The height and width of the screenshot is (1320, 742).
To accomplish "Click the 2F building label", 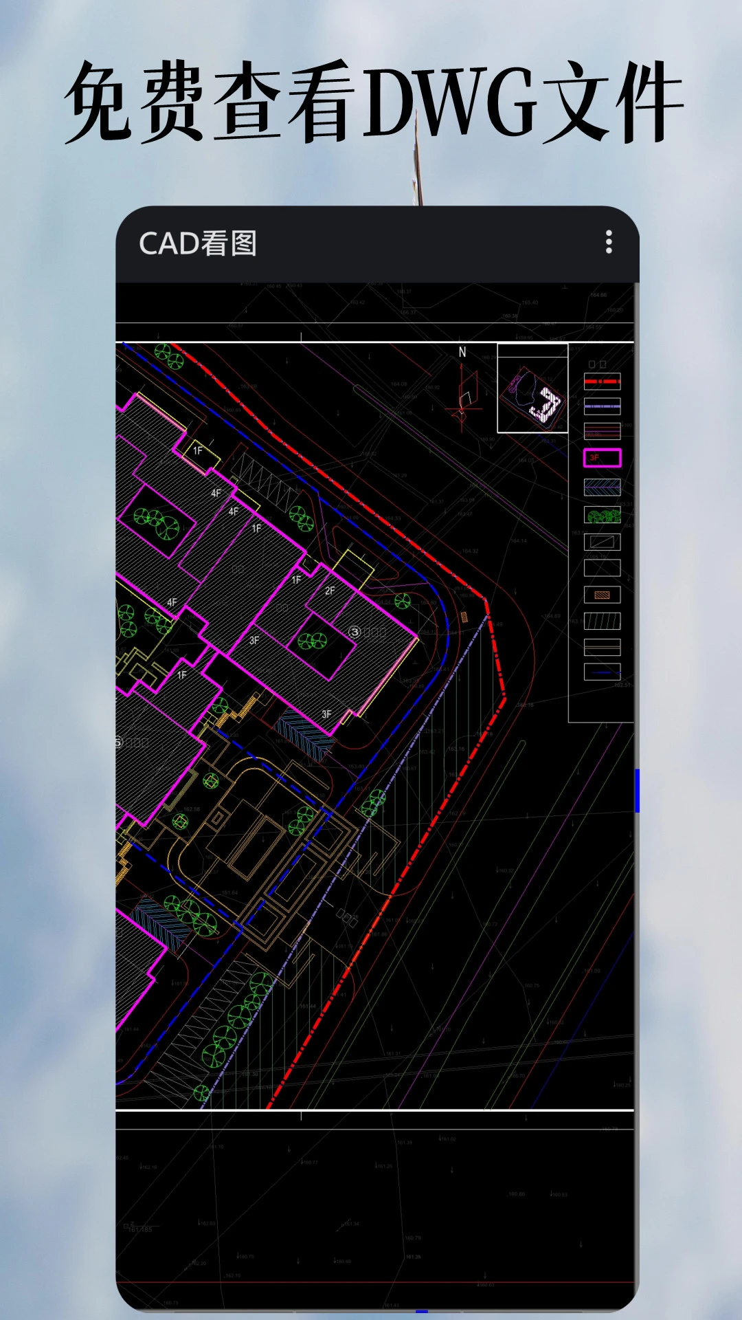I will pyautogui.click(x=330, y=591).
